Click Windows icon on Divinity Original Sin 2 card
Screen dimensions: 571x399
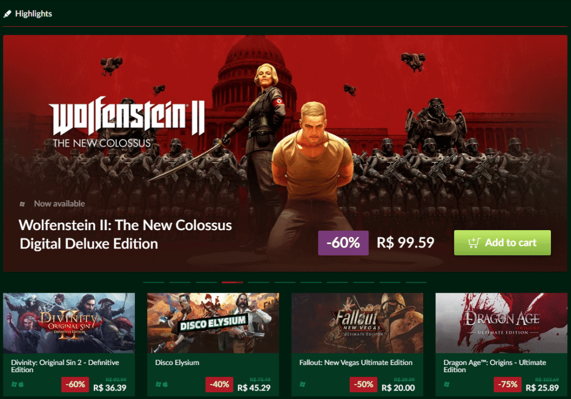pos(14,384)
